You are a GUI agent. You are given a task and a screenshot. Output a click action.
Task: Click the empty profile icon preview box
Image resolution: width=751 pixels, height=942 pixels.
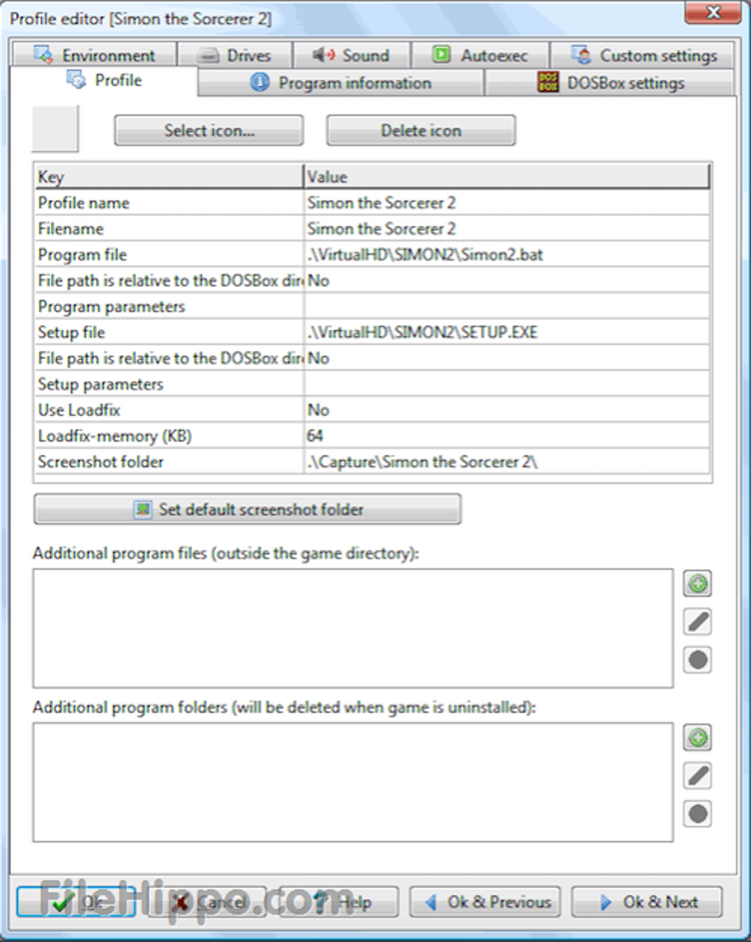[55, 129]
